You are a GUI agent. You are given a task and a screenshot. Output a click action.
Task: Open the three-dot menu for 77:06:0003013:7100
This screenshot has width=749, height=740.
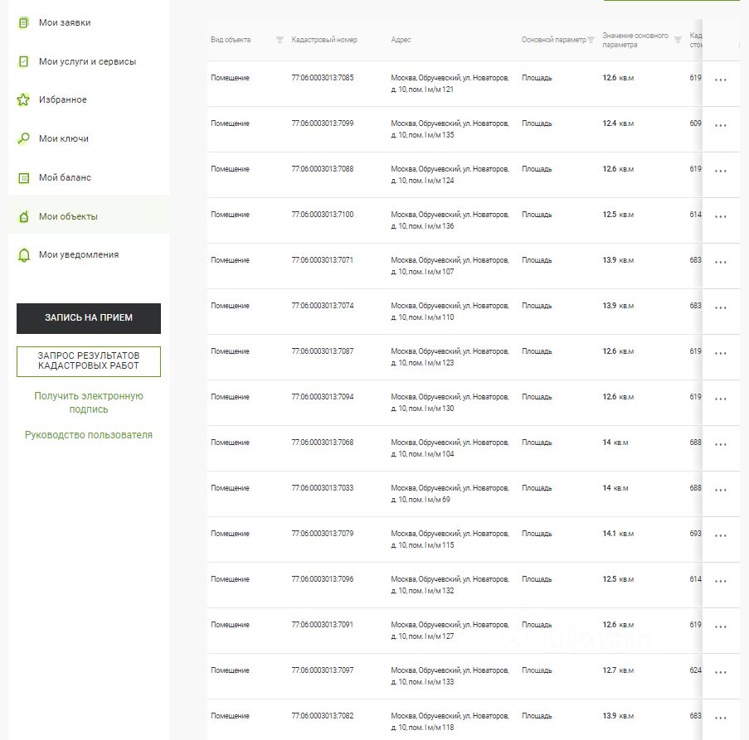(720, 216)
